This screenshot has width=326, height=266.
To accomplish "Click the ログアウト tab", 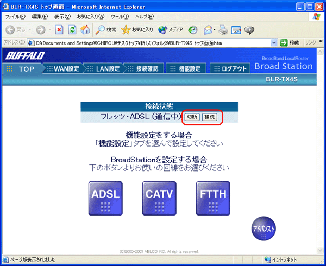I will point(230,69).
